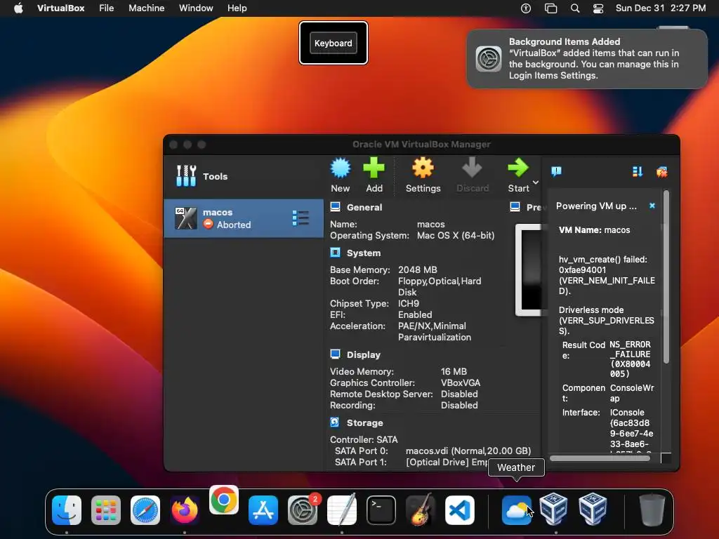This screenshot has width=719, height=539.
Task: Click the Chipset Type ICH9 value
Action: [409, 303]
